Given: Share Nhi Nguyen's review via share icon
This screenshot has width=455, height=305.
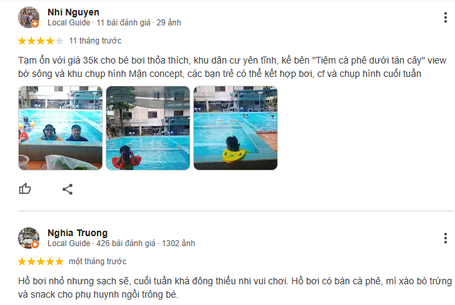Looking at the screenshot, I should [67, 189].
